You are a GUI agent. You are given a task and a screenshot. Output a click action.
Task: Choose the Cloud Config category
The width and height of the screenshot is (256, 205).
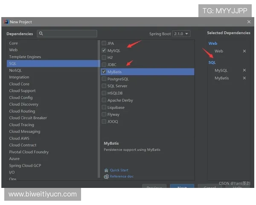coord(52,97)
